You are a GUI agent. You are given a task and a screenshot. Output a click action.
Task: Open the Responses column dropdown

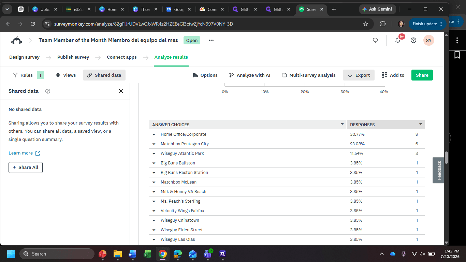coord(421,124)
